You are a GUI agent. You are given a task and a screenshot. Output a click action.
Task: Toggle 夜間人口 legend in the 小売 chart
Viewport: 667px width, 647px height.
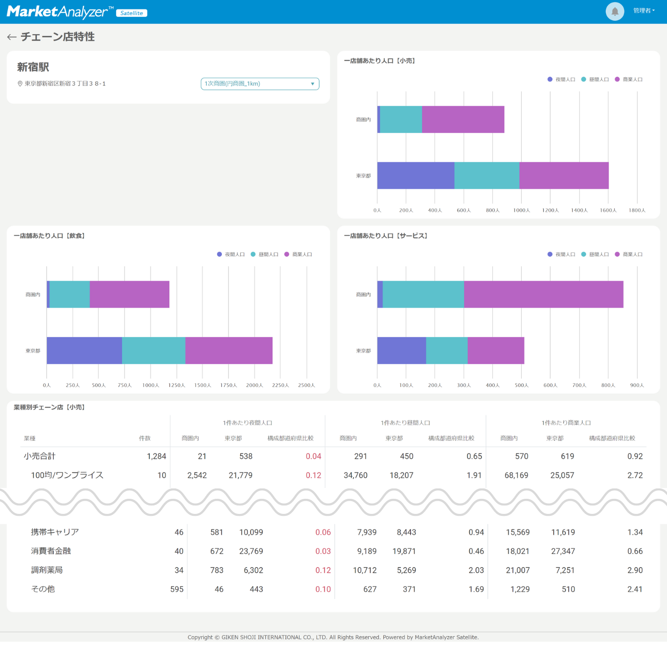point(561,80)
